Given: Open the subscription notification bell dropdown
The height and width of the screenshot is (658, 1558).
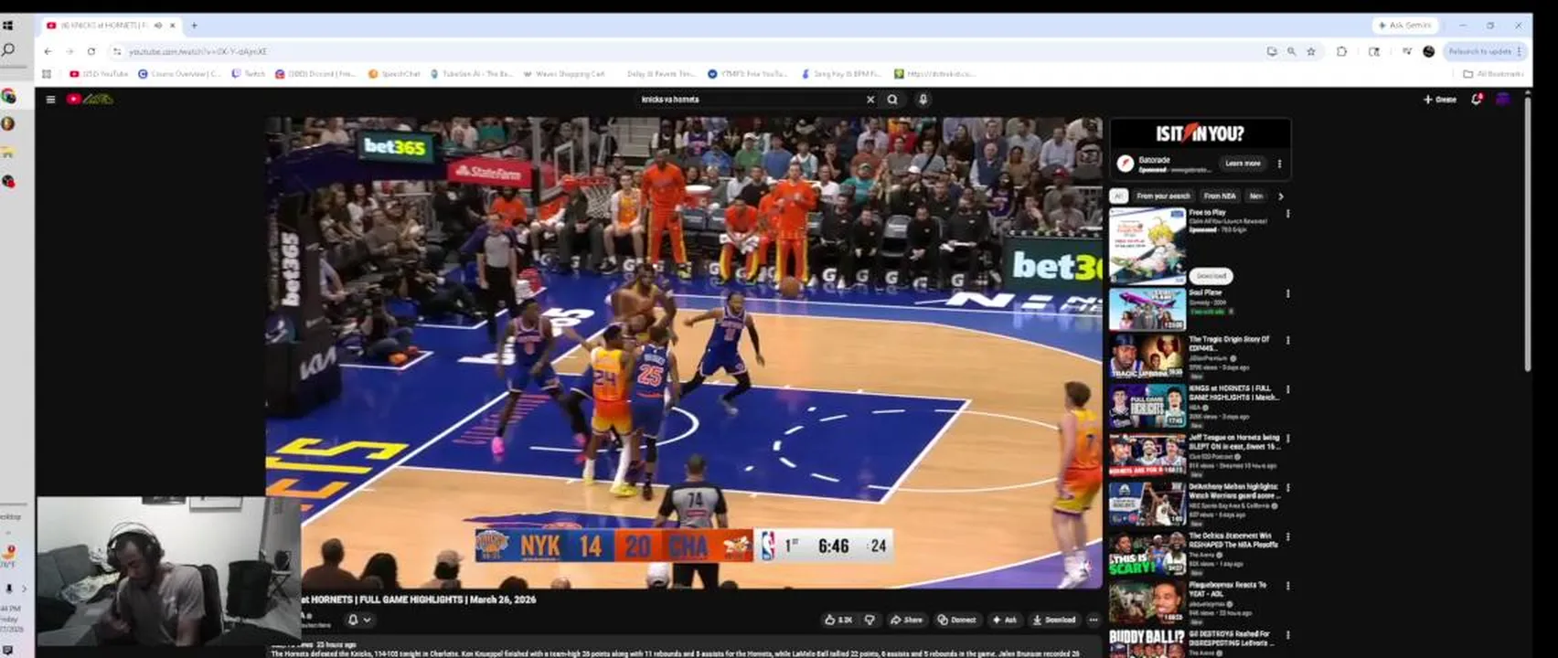Looking at the screenshot, I should pos(358,620).
